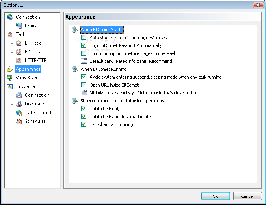266x205 pixels.
Task: Close the Options dialog window
Action: pyautogui.click(x=259, y=5)
